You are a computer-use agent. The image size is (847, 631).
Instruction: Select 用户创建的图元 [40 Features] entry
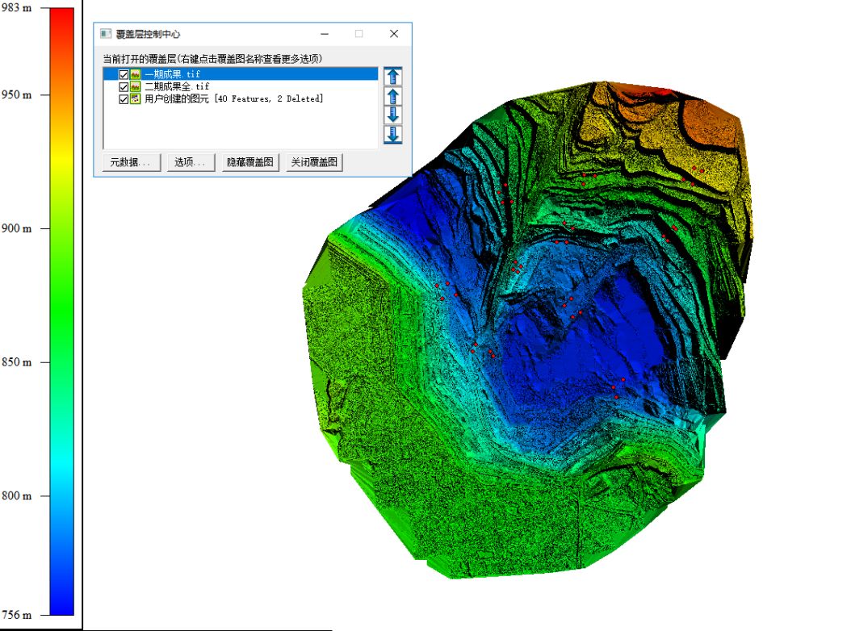click(233, 98)
